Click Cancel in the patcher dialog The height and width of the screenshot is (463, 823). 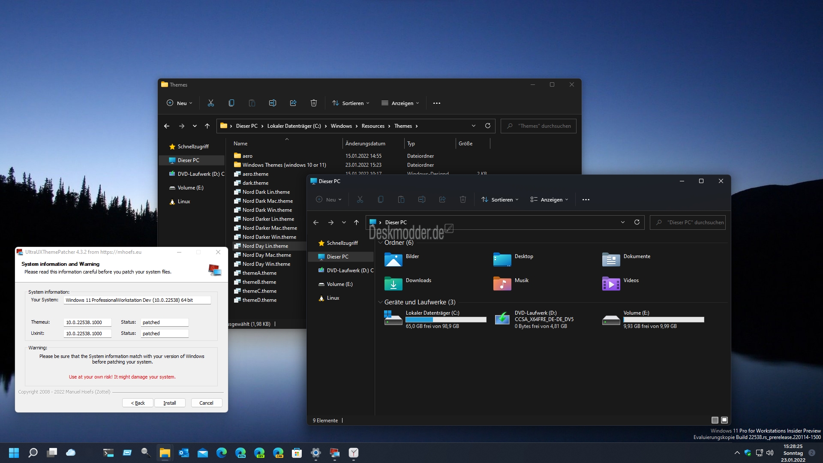[206, 403]
